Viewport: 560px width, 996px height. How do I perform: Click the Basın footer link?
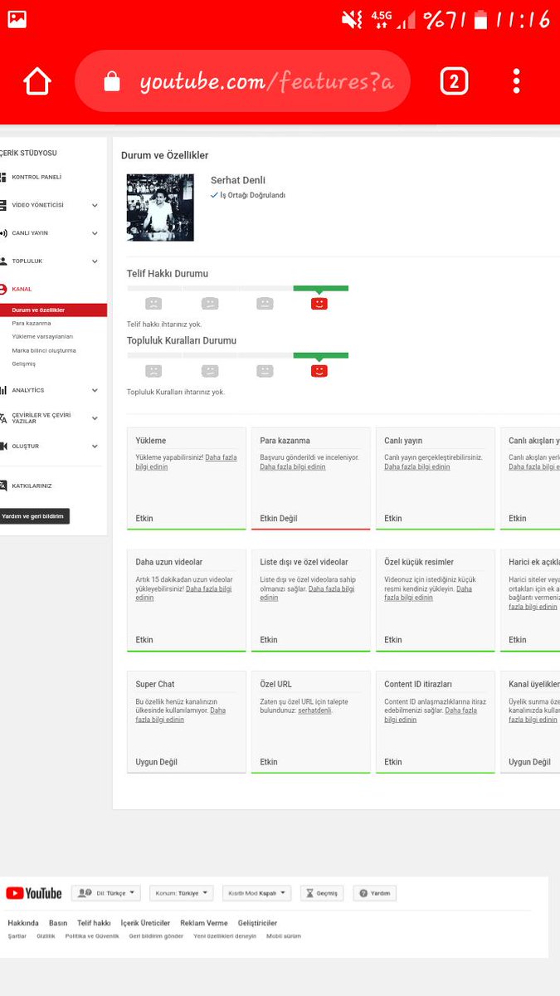coord(58,923)
